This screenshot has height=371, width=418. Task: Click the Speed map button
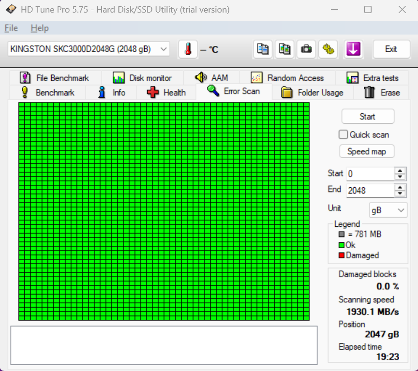[x=367, y=151]
